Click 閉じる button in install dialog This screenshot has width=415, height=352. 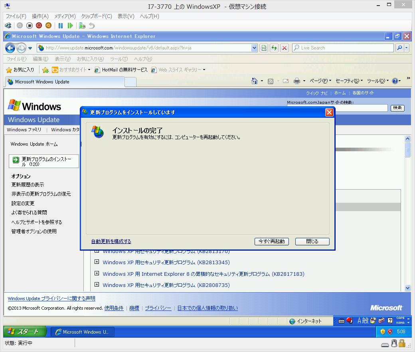(312, 241)
